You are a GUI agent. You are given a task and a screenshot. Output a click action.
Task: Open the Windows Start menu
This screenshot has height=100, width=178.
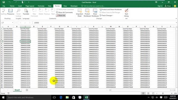[x=3, y=97]
